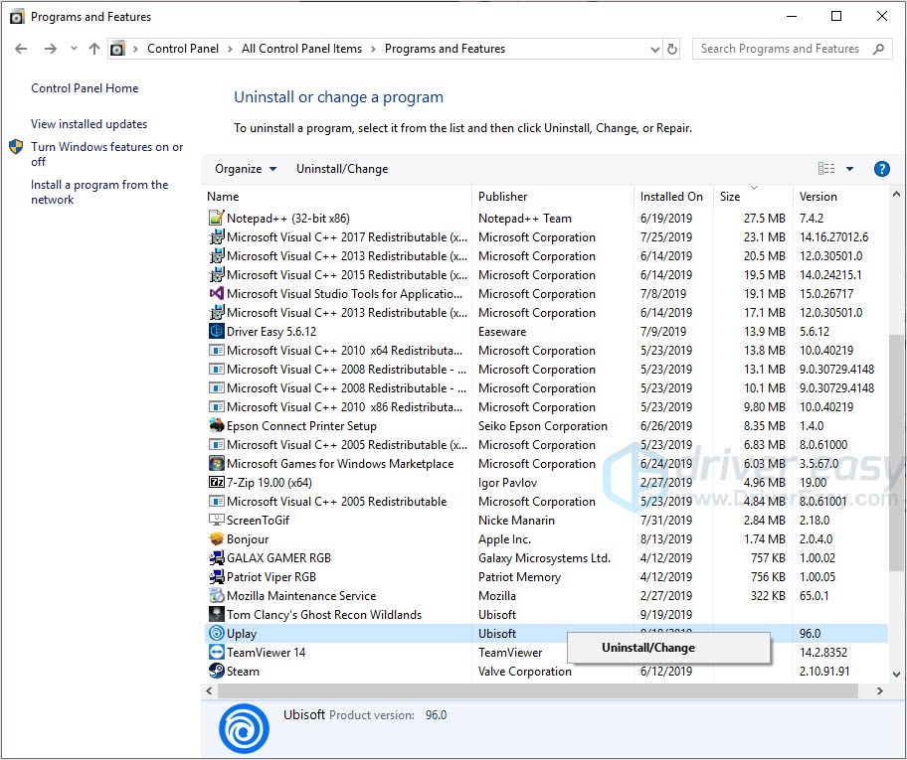Open the address bar history dropdown
Image resolution: width=907 pixels, height=760 pixels.
pyautogui.click(x=654, y=49)
